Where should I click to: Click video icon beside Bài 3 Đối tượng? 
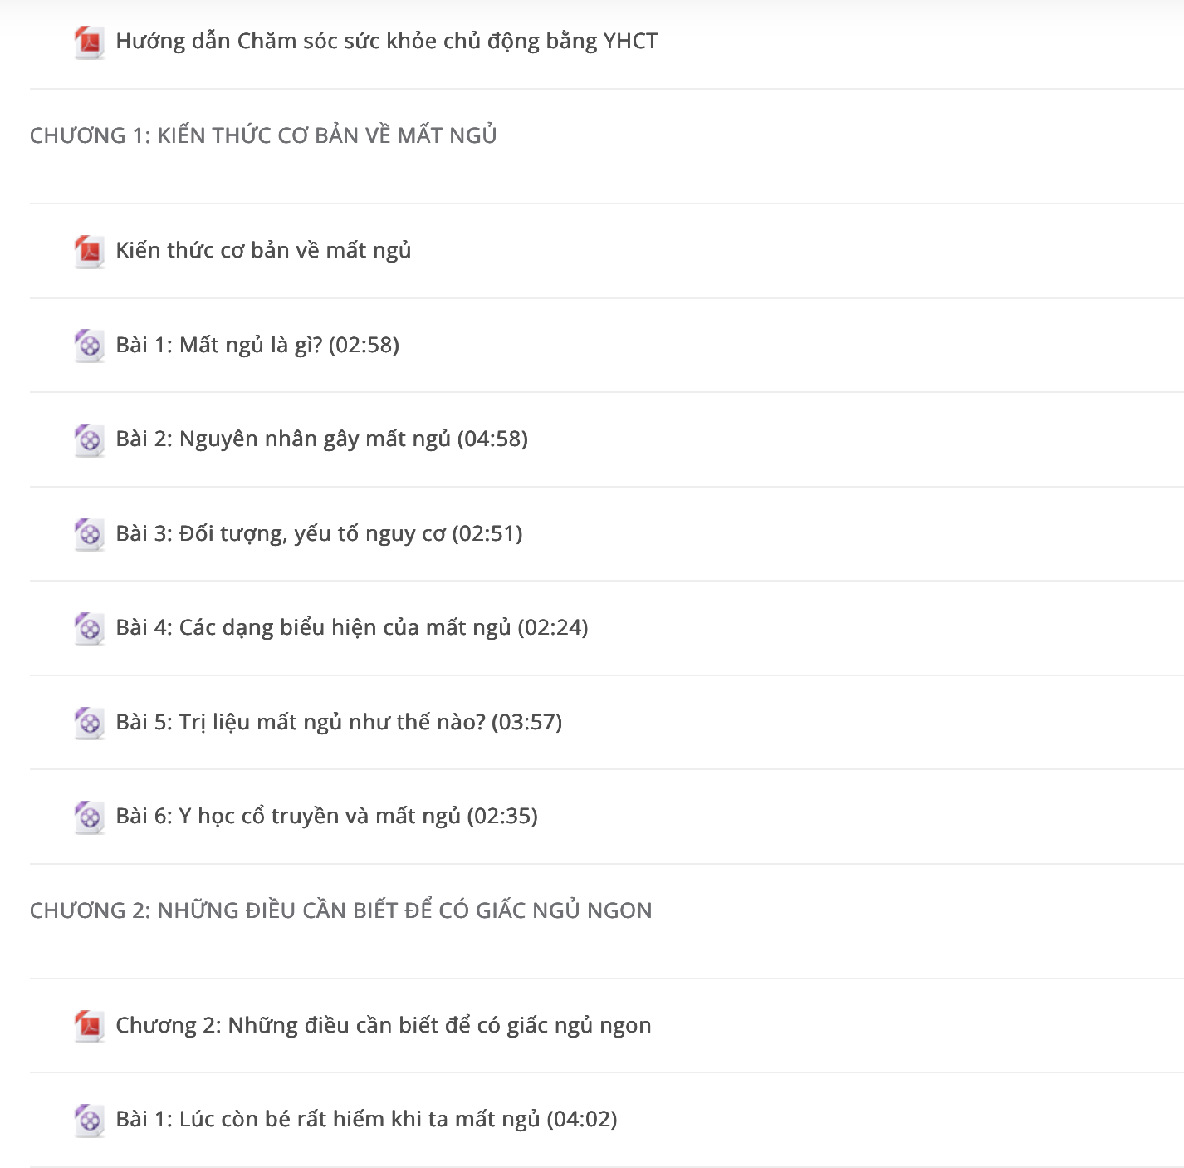[89, 534]
